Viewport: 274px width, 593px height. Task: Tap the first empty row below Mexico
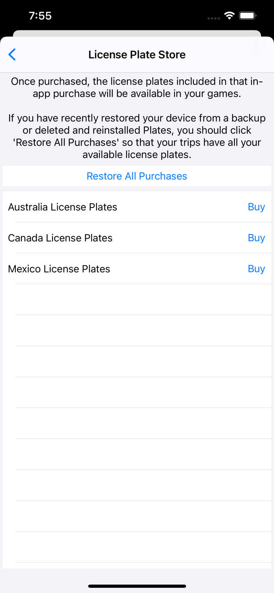[137, 299]
